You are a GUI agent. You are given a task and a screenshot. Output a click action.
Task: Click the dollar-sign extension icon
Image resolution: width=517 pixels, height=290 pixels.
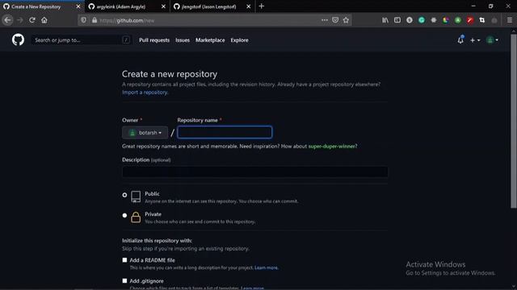410,20
